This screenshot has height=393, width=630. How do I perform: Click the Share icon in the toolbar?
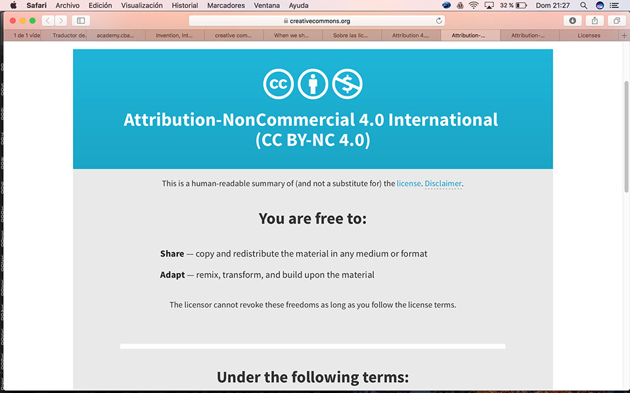(x=595, y=20)
